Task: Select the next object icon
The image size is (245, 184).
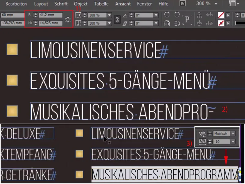Action: tap(209, 23)
